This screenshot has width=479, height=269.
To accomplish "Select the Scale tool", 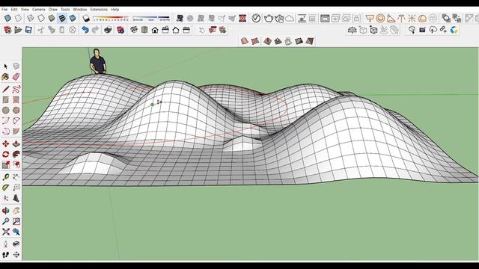I will tap(5, 165).
